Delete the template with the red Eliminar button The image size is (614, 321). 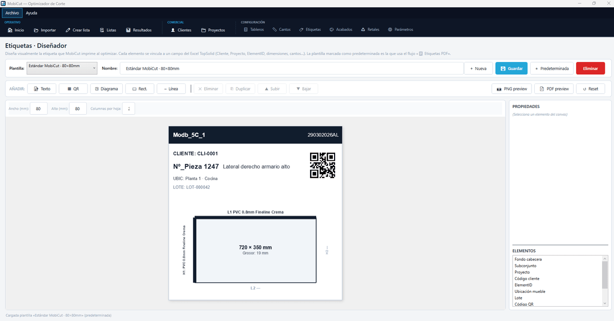[x=590, y=68]
